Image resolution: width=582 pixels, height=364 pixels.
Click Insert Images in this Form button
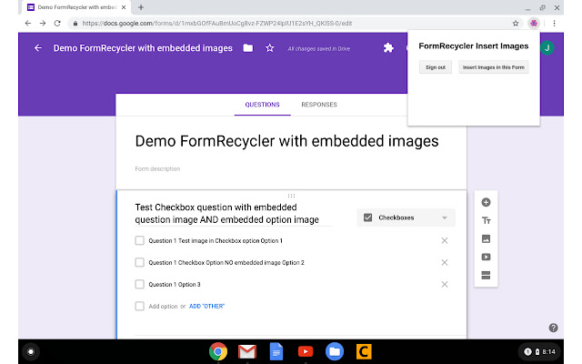494,67
